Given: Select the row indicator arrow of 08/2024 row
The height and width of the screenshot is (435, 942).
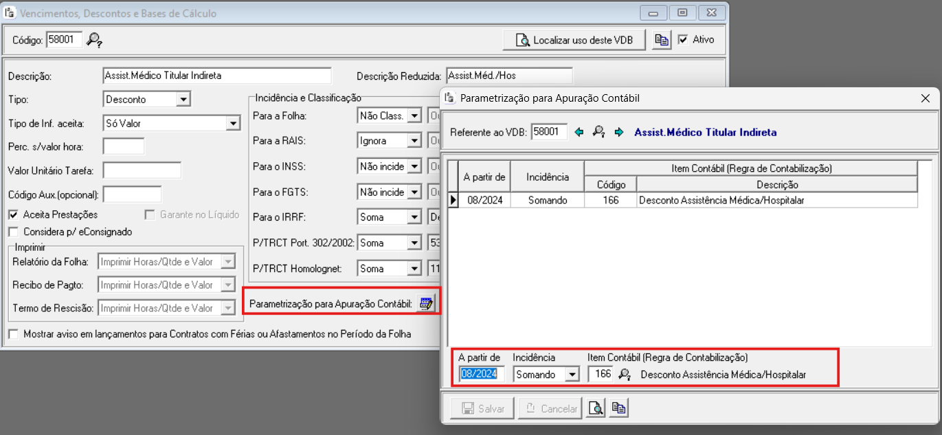Looking at the screenshot, I should (x=453, y=200).
